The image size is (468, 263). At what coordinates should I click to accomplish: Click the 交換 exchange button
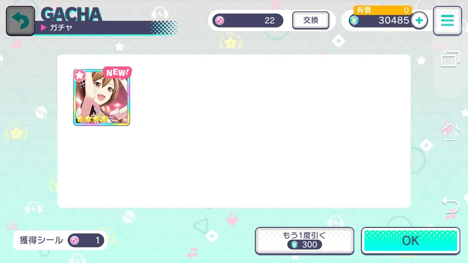tap(311, 20)
